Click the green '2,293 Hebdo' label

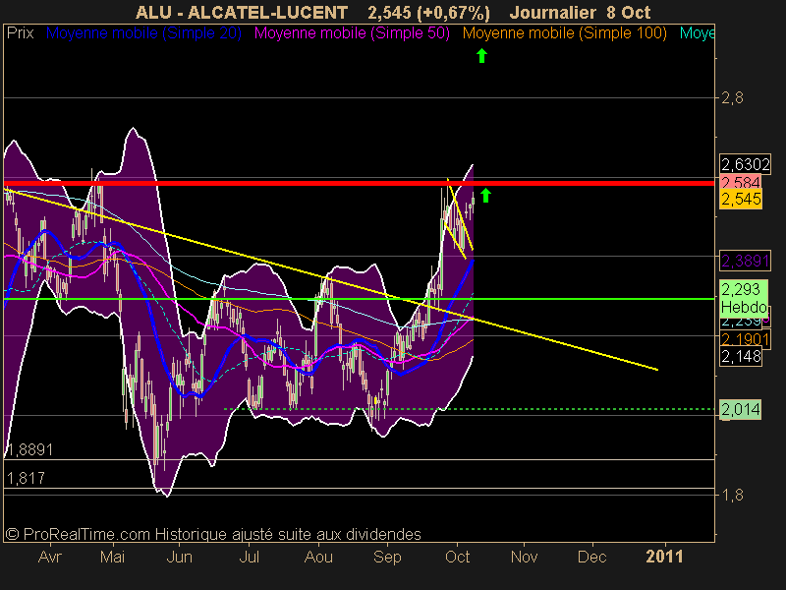pyautogui.click(x=744, y=298)
